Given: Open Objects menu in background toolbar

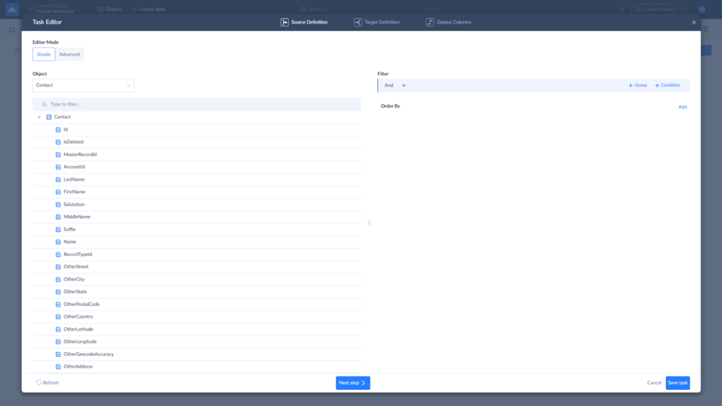Looking at the screenshot, I should coord(110,9).
